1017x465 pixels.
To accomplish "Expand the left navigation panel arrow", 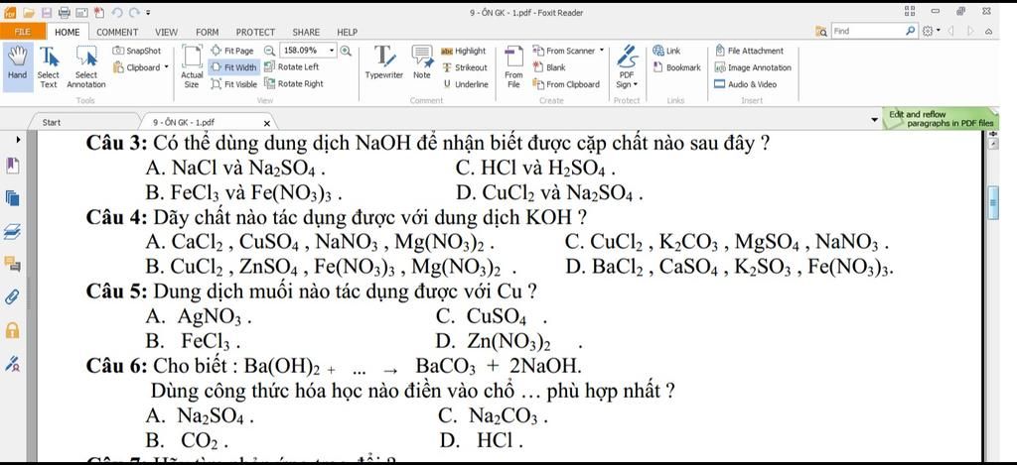I will tap(18, 139).
